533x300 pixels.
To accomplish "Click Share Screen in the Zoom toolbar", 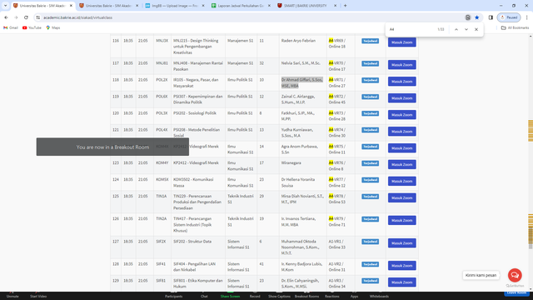I will pyautogui.click(x=230, y=295).
